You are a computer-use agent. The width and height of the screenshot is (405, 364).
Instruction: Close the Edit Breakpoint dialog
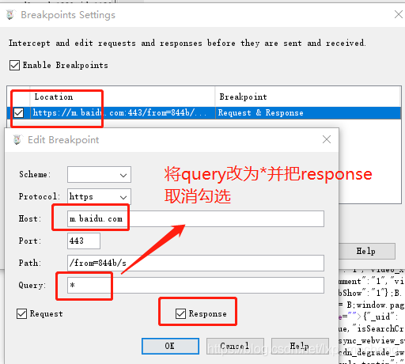(x=327, y=139)
